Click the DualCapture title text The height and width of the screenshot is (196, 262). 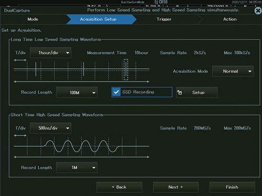coord(17,10)
